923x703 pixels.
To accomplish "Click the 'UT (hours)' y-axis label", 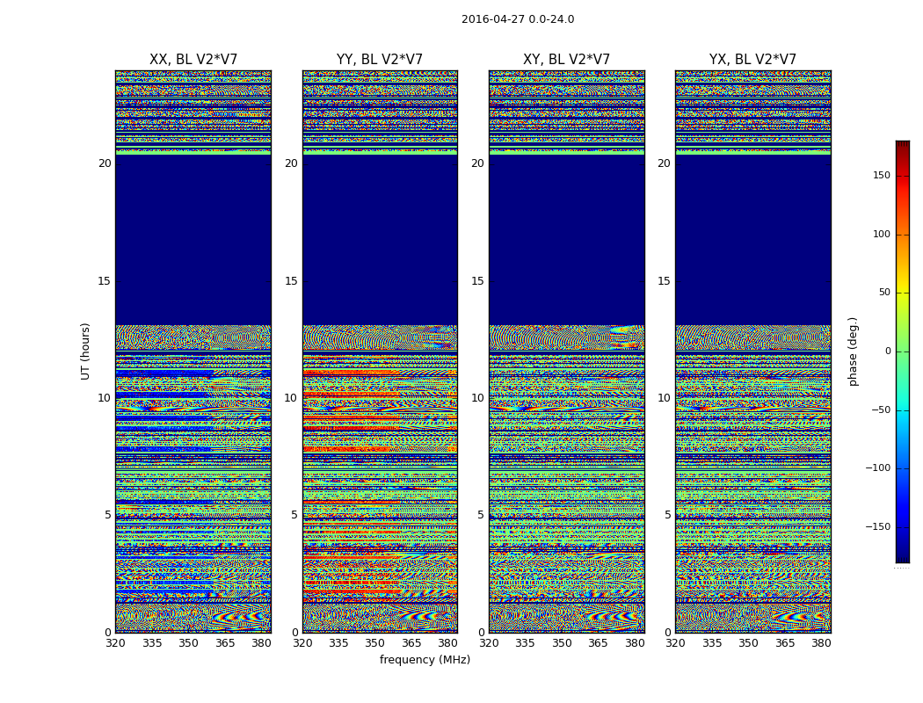I will coord(85,351).
